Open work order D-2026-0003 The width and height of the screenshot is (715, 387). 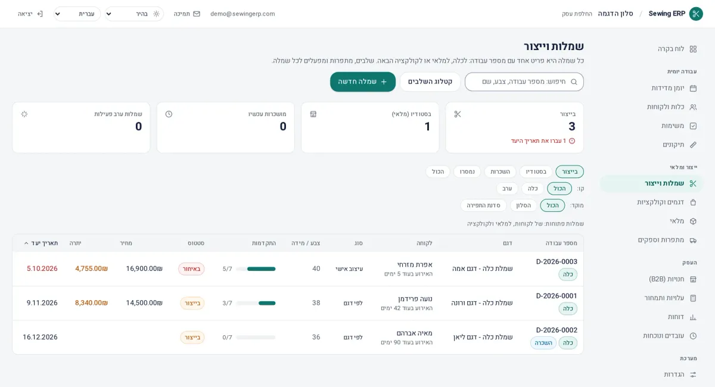(x=557, y=261)
